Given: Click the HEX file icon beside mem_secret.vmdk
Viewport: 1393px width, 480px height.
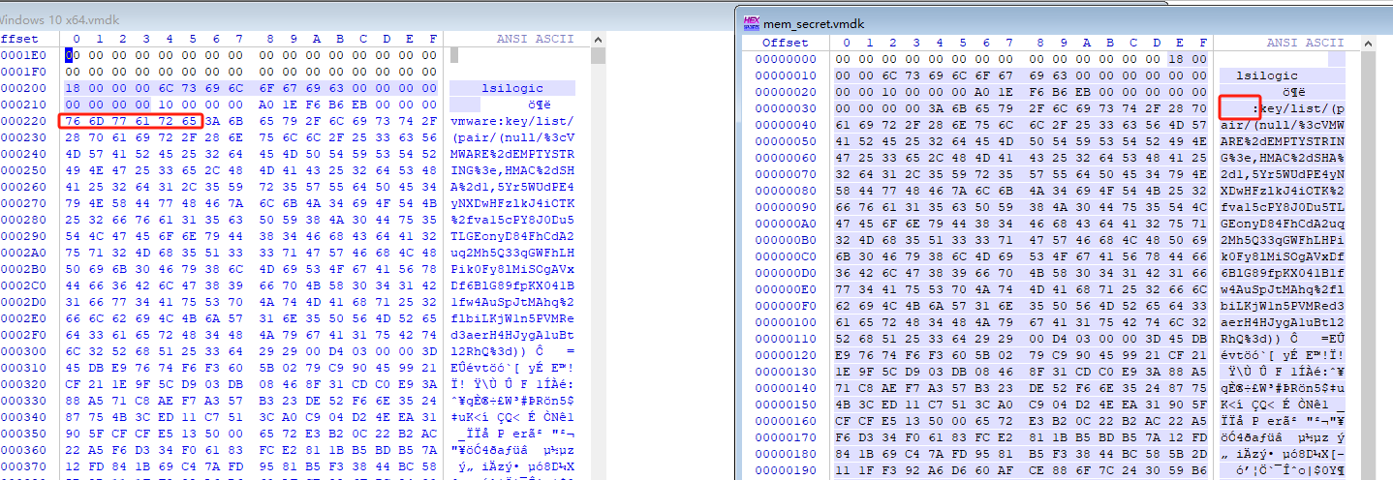Looking at the screenshot, I should pyautogui.click(x=751, y=22).
